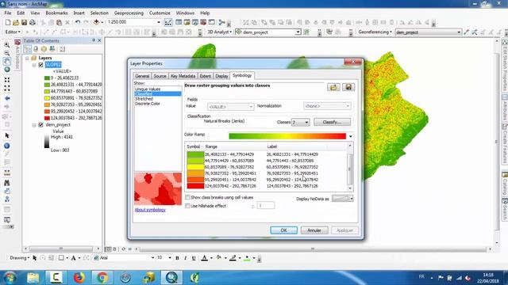Click the Bold text formatting icon
The image size is (508, 285).
click(177, 258)
